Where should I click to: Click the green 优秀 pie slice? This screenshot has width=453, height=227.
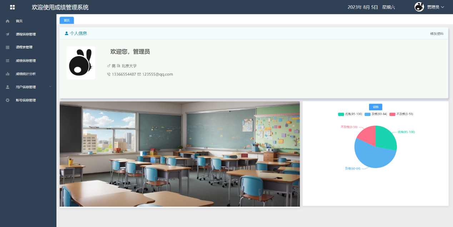(x=386, y=138)
